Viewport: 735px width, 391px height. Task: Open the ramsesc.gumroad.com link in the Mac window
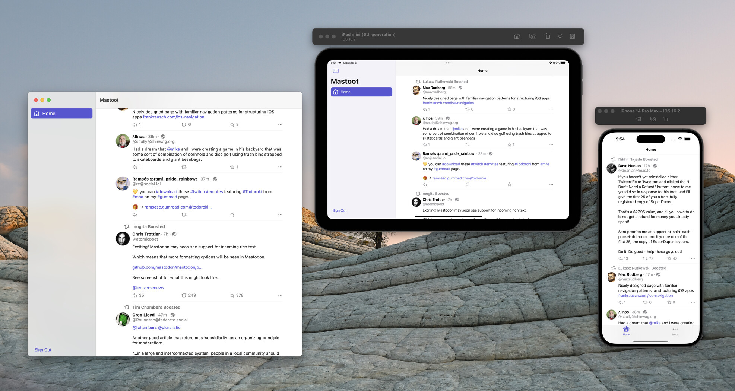pos(178,207)
